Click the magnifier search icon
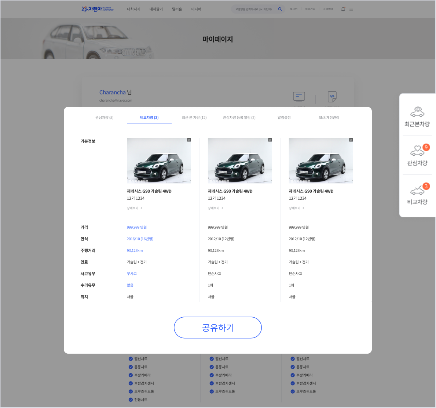The height and width of the screenshot is (408, 436). pos(280,9)
